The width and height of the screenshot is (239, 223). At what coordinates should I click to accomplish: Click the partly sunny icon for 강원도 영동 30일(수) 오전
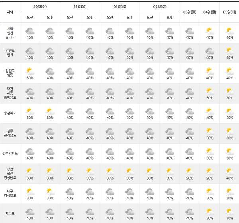point(30,71)
